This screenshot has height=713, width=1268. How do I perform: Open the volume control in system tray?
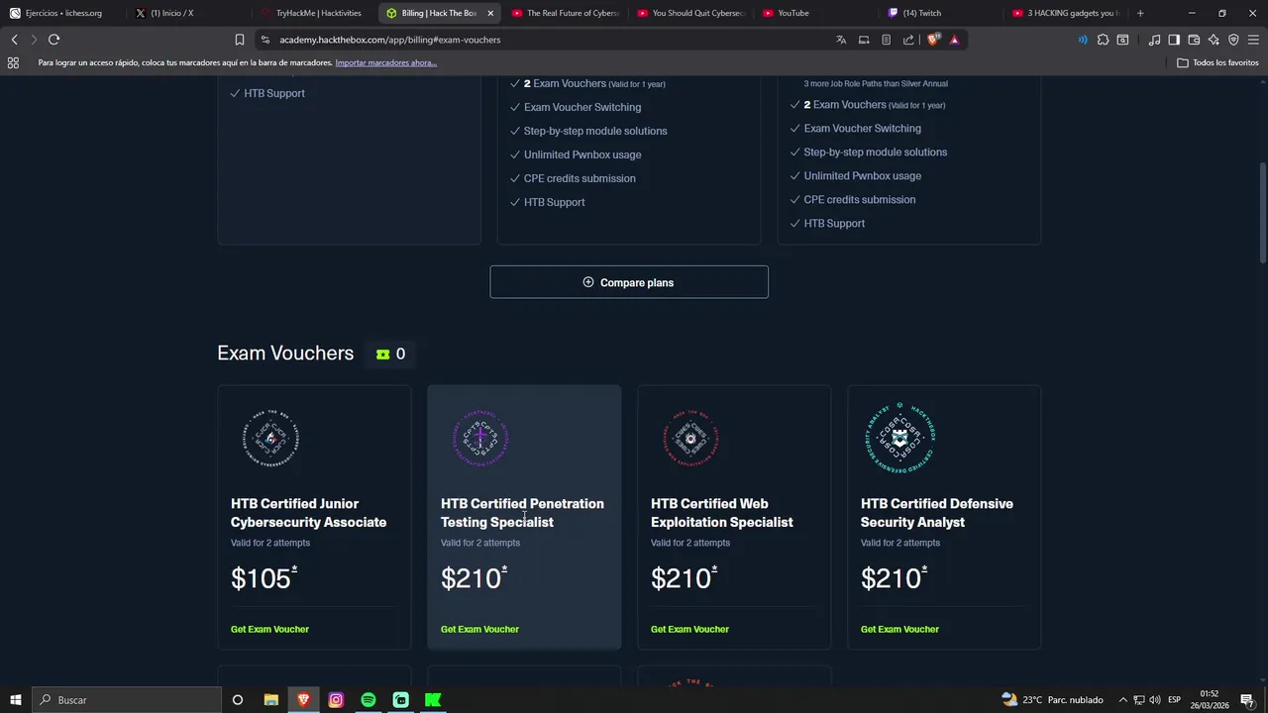(x=1155, y=700)
